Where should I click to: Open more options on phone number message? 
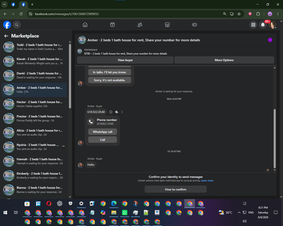tap(122, 112)
